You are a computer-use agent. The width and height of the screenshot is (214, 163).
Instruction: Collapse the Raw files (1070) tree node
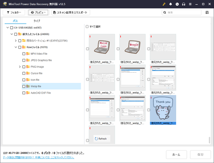(x=16, y=47)
